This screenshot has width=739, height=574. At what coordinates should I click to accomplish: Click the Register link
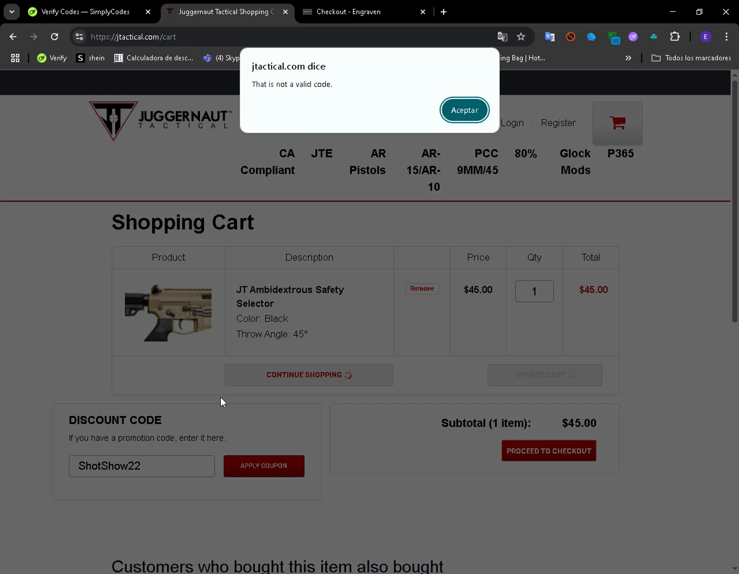(558, 123)
